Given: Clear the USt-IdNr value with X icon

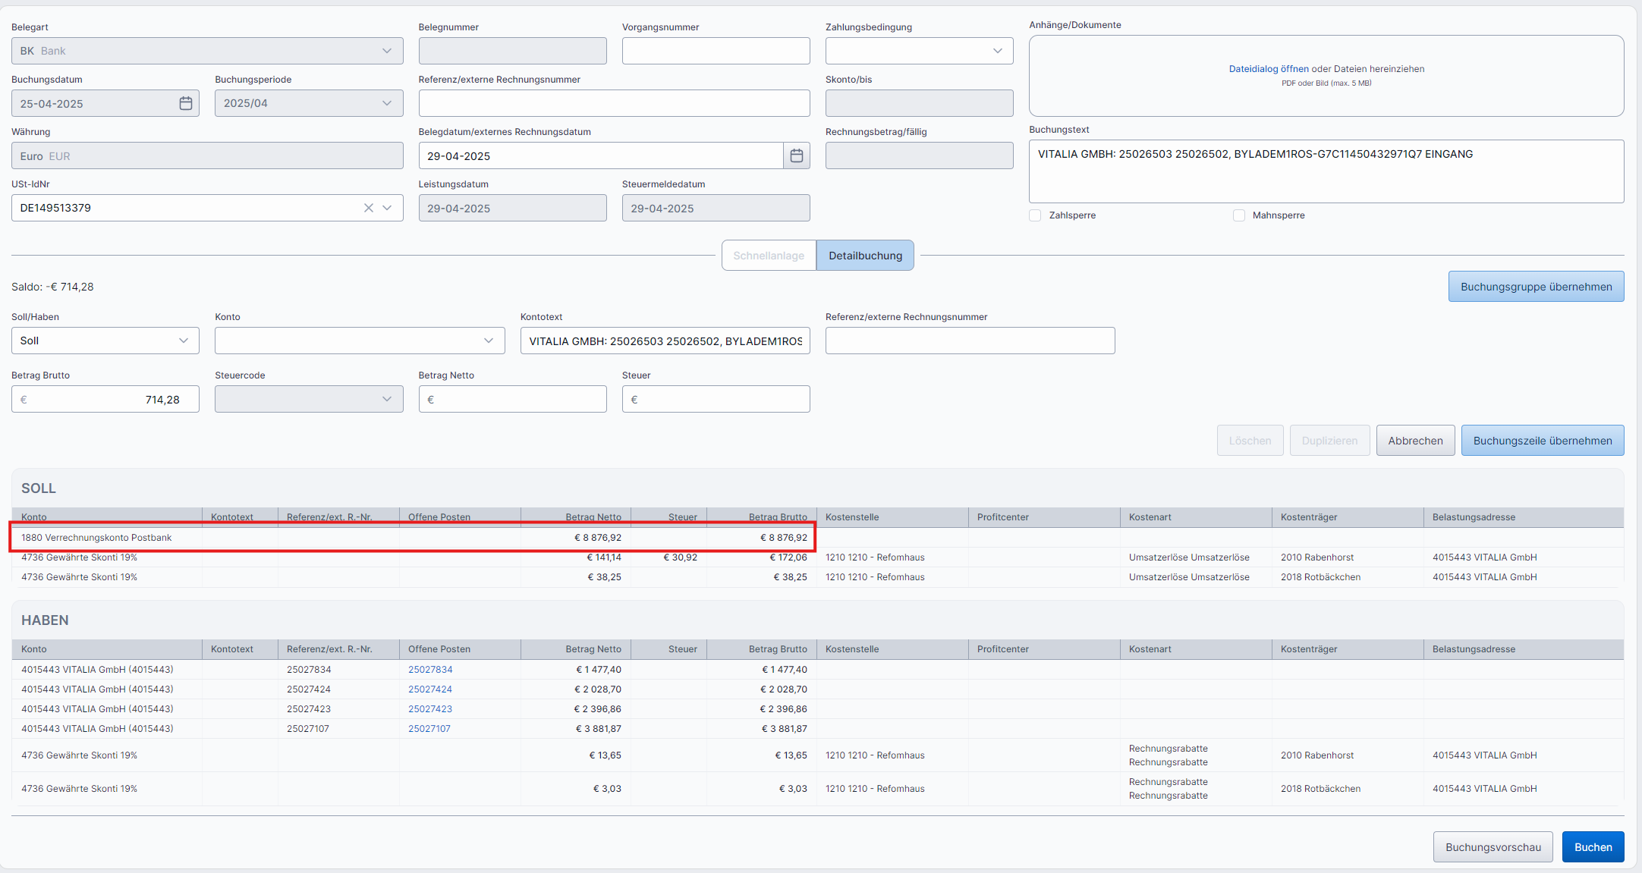Looking at the screenshot, I should (369, 208).
